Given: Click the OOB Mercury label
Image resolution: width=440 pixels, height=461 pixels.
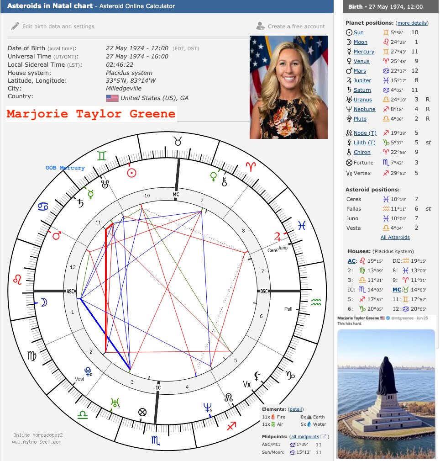Looking at the screenshot, I should (x=65, y=168).
